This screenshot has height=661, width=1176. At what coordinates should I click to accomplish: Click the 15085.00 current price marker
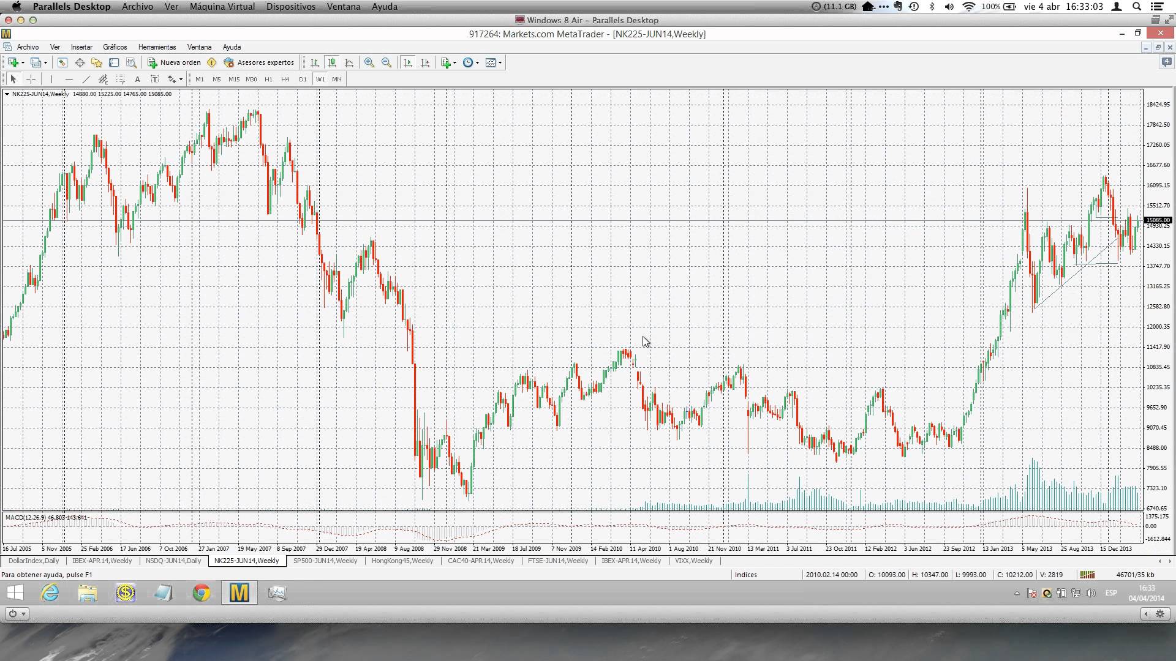[x=1158, y=220]
